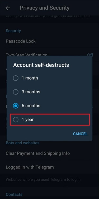Choose the "3 months" option label
Viewport: 99px width, 199px height.
click(31, 92)
